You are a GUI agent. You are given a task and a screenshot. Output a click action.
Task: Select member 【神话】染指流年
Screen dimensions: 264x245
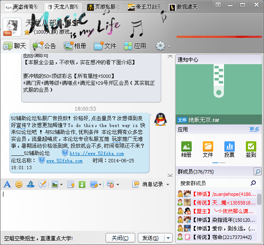click(x=217, y=220)
